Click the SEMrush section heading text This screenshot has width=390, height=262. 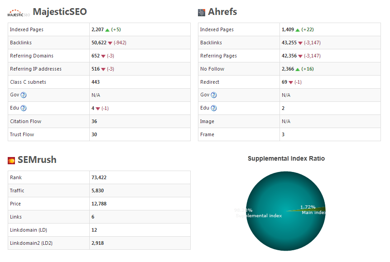click(37, 160)
